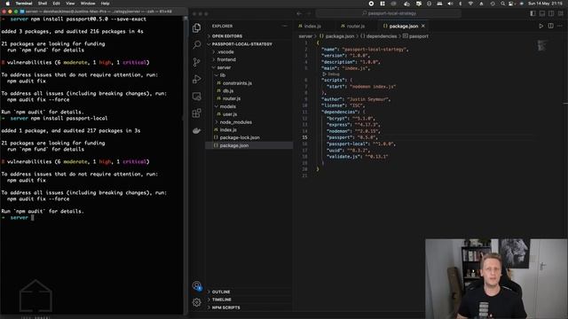Click the server breadcrumb segment

pos(305,36)
